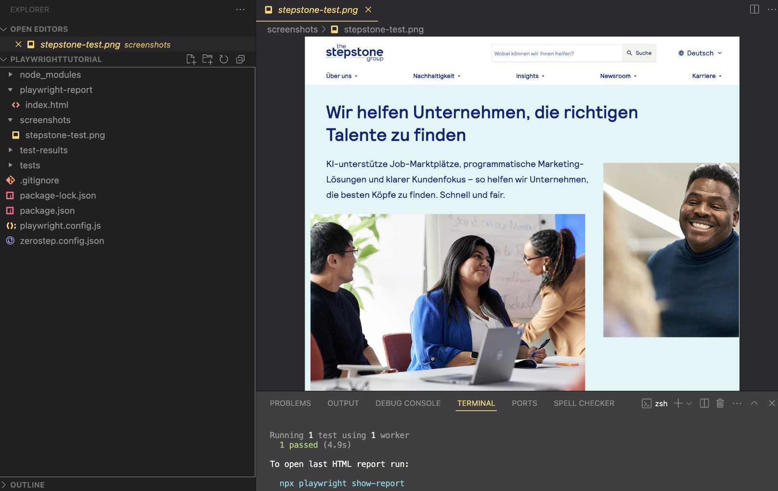This screenshot has width=778, height=491.
Task: Close the stepstone-test.png tab
Action: (x=368, y=10)
